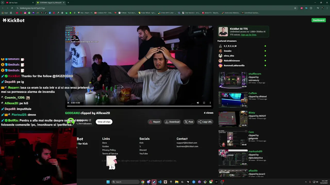The image size is (330, 185).
Task: Open the KickBot logo home link
Action: 14,20
